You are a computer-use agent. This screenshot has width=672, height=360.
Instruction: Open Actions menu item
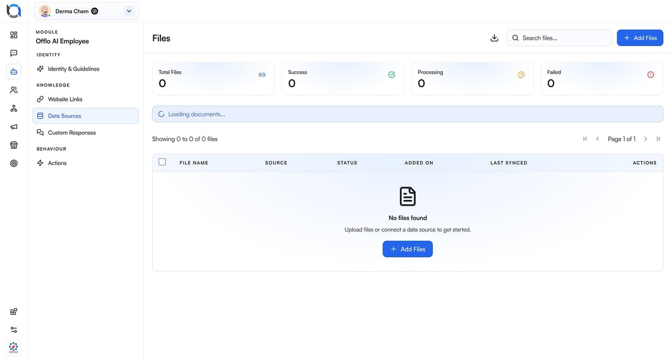[85, 163]
